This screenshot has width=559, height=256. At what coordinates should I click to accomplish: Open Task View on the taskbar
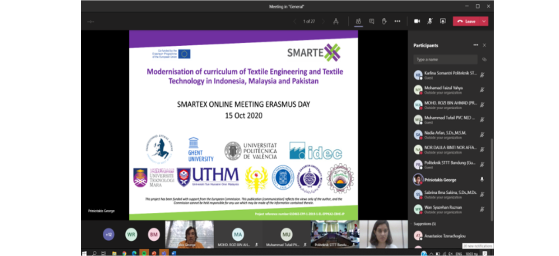click(x=104, y=253)
